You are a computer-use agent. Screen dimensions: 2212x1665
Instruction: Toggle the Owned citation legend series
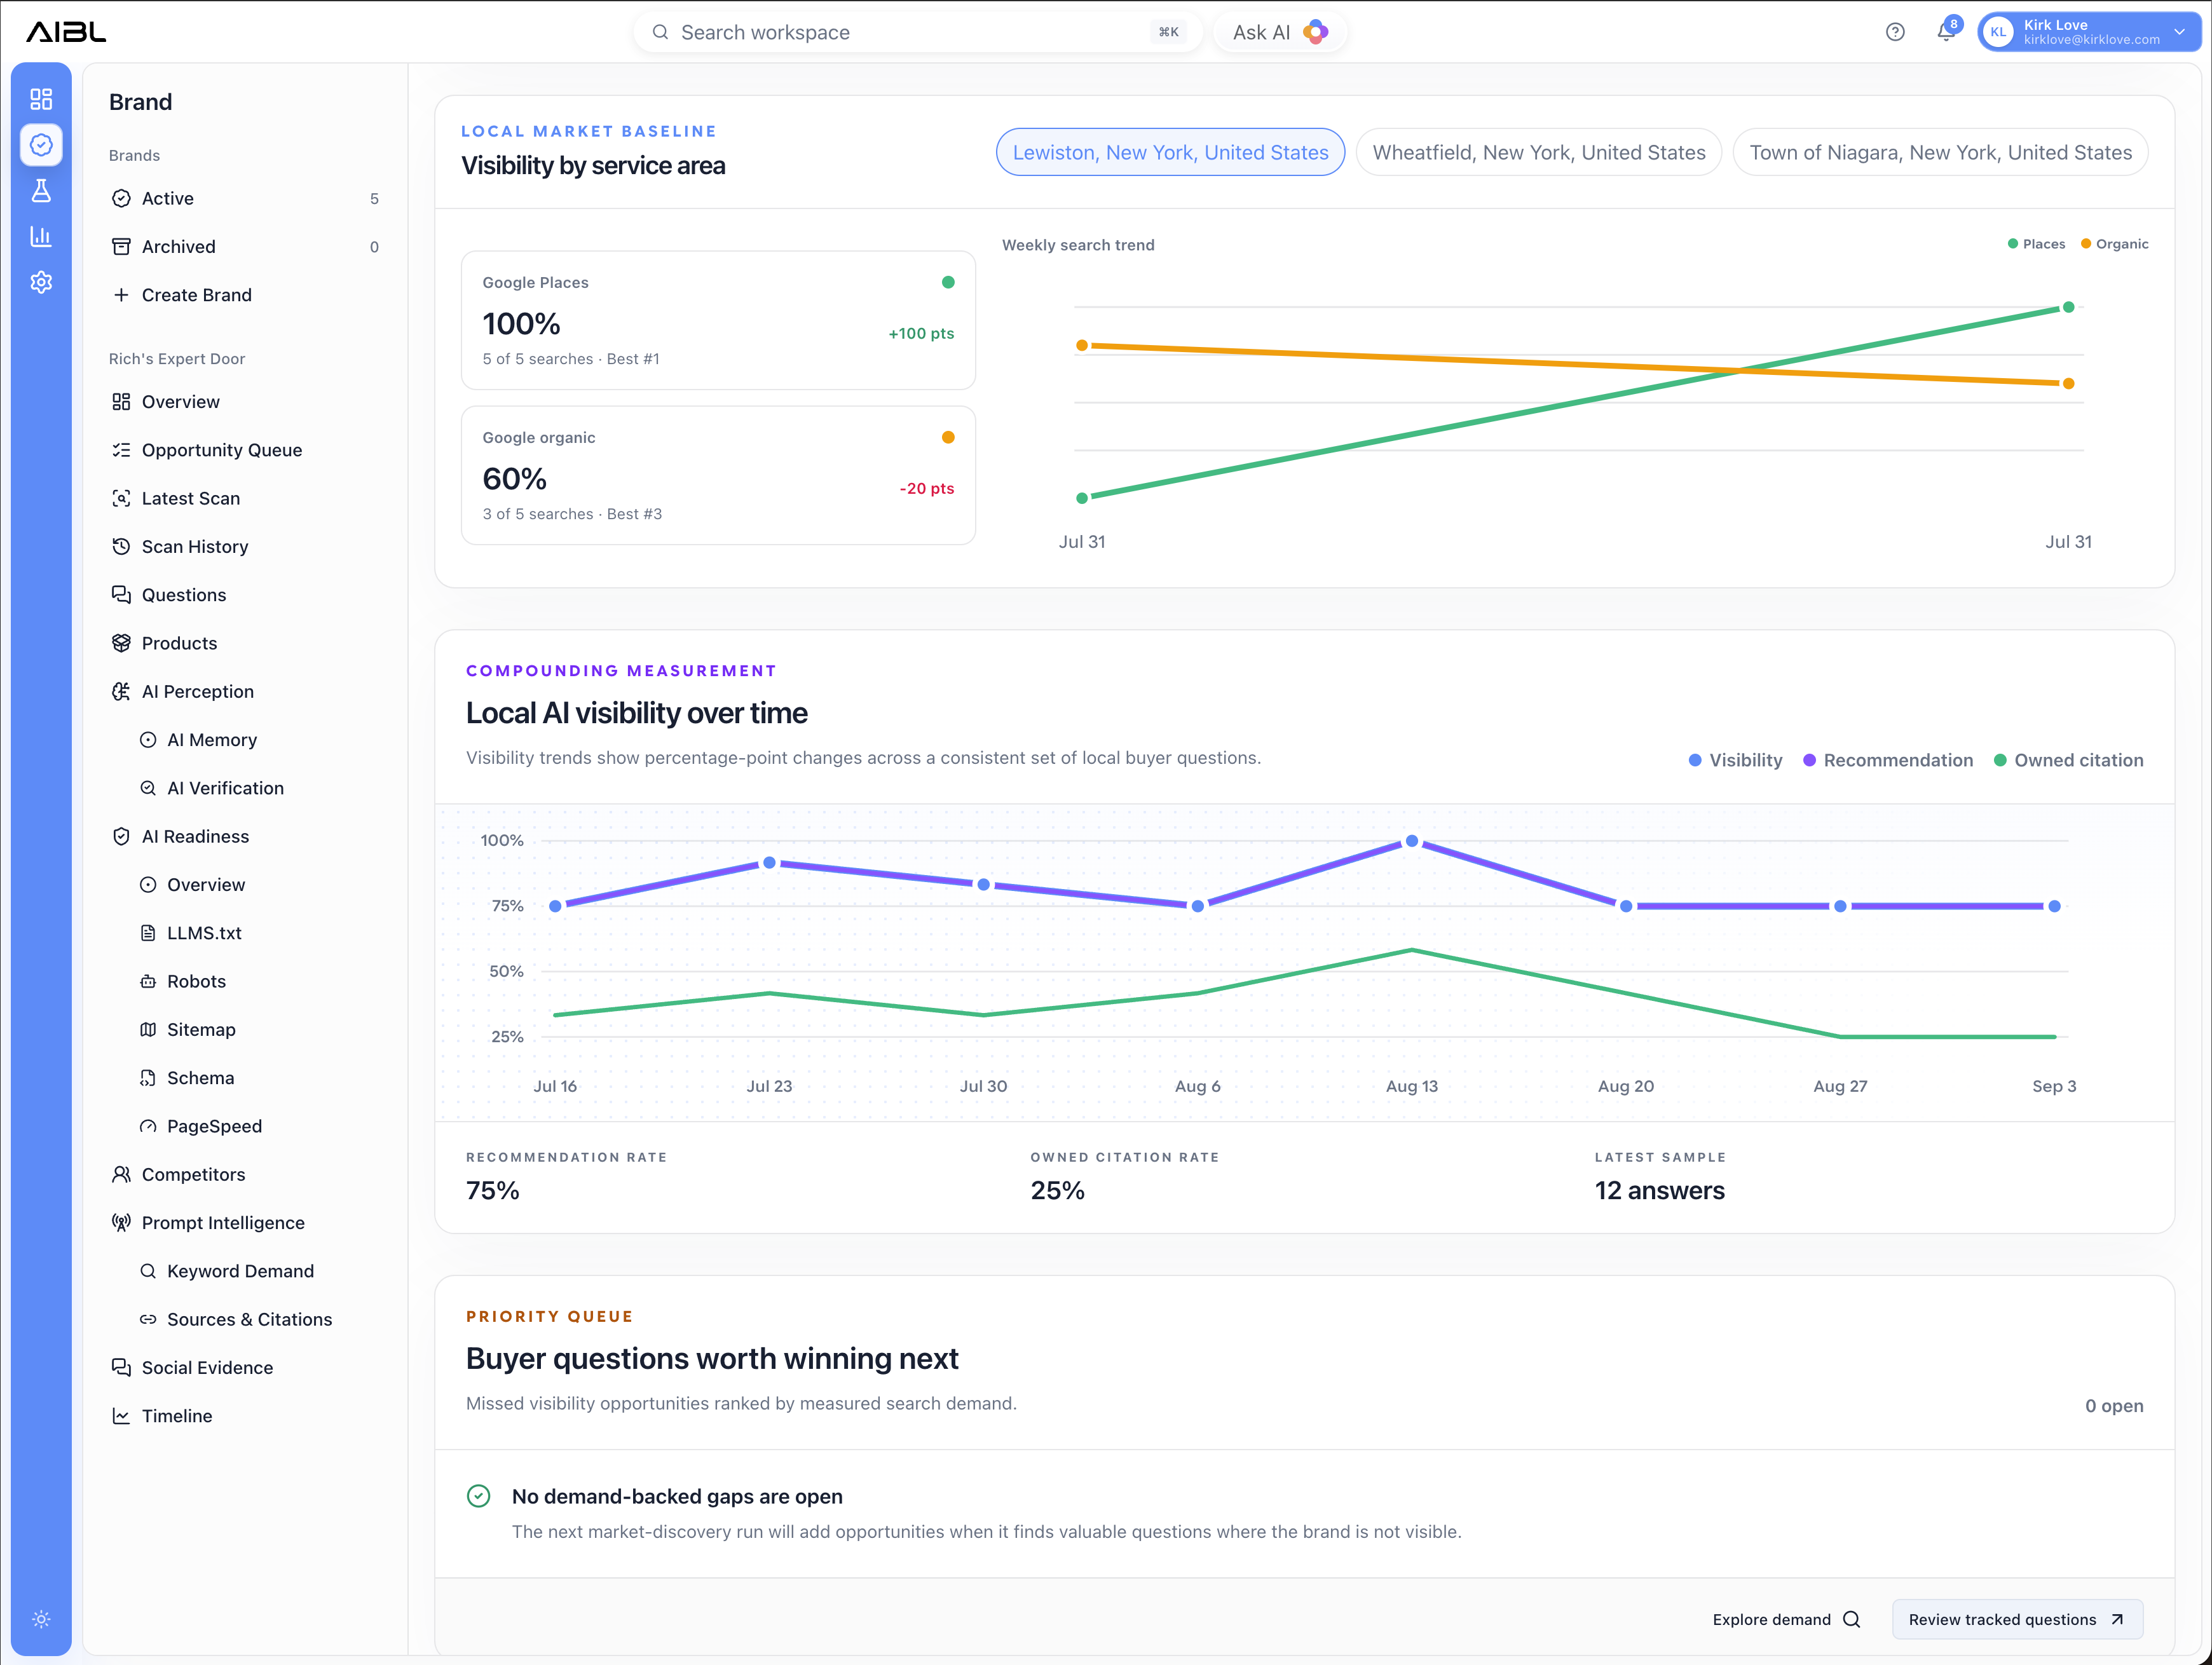(x=2068, y=760)
